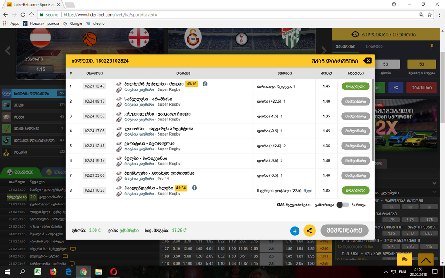Image resolution: width=445 pixels, height=278 pixels.
Task: Click status მიმდინარე for სანვულვსი - ბრამბისი
Action: tap(355, 101)
